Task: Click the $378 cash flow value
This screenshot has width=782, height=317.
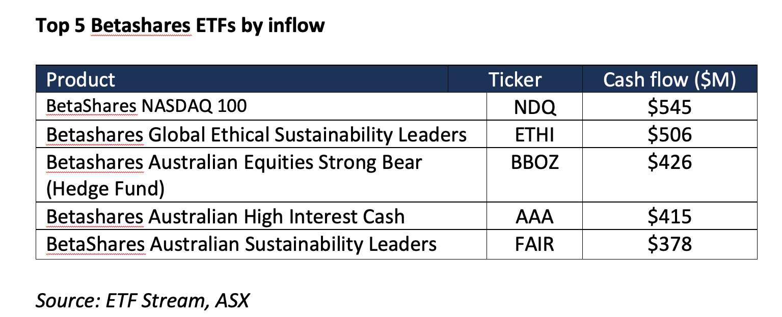Action: (669, 244)
